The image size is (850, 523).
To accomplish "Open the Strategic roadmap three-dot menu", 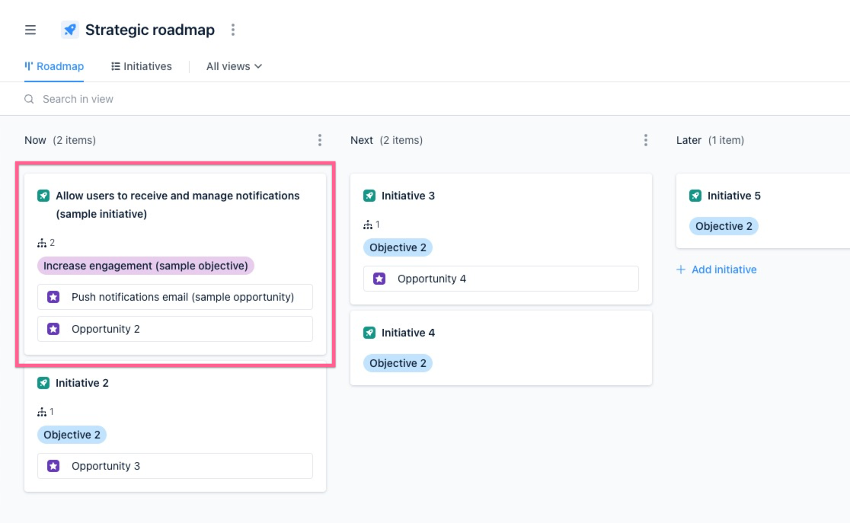I will coord(232,30).
